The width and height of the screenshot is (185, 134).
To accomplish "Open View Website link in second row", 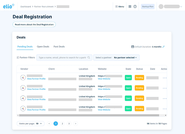I will 104,89.
